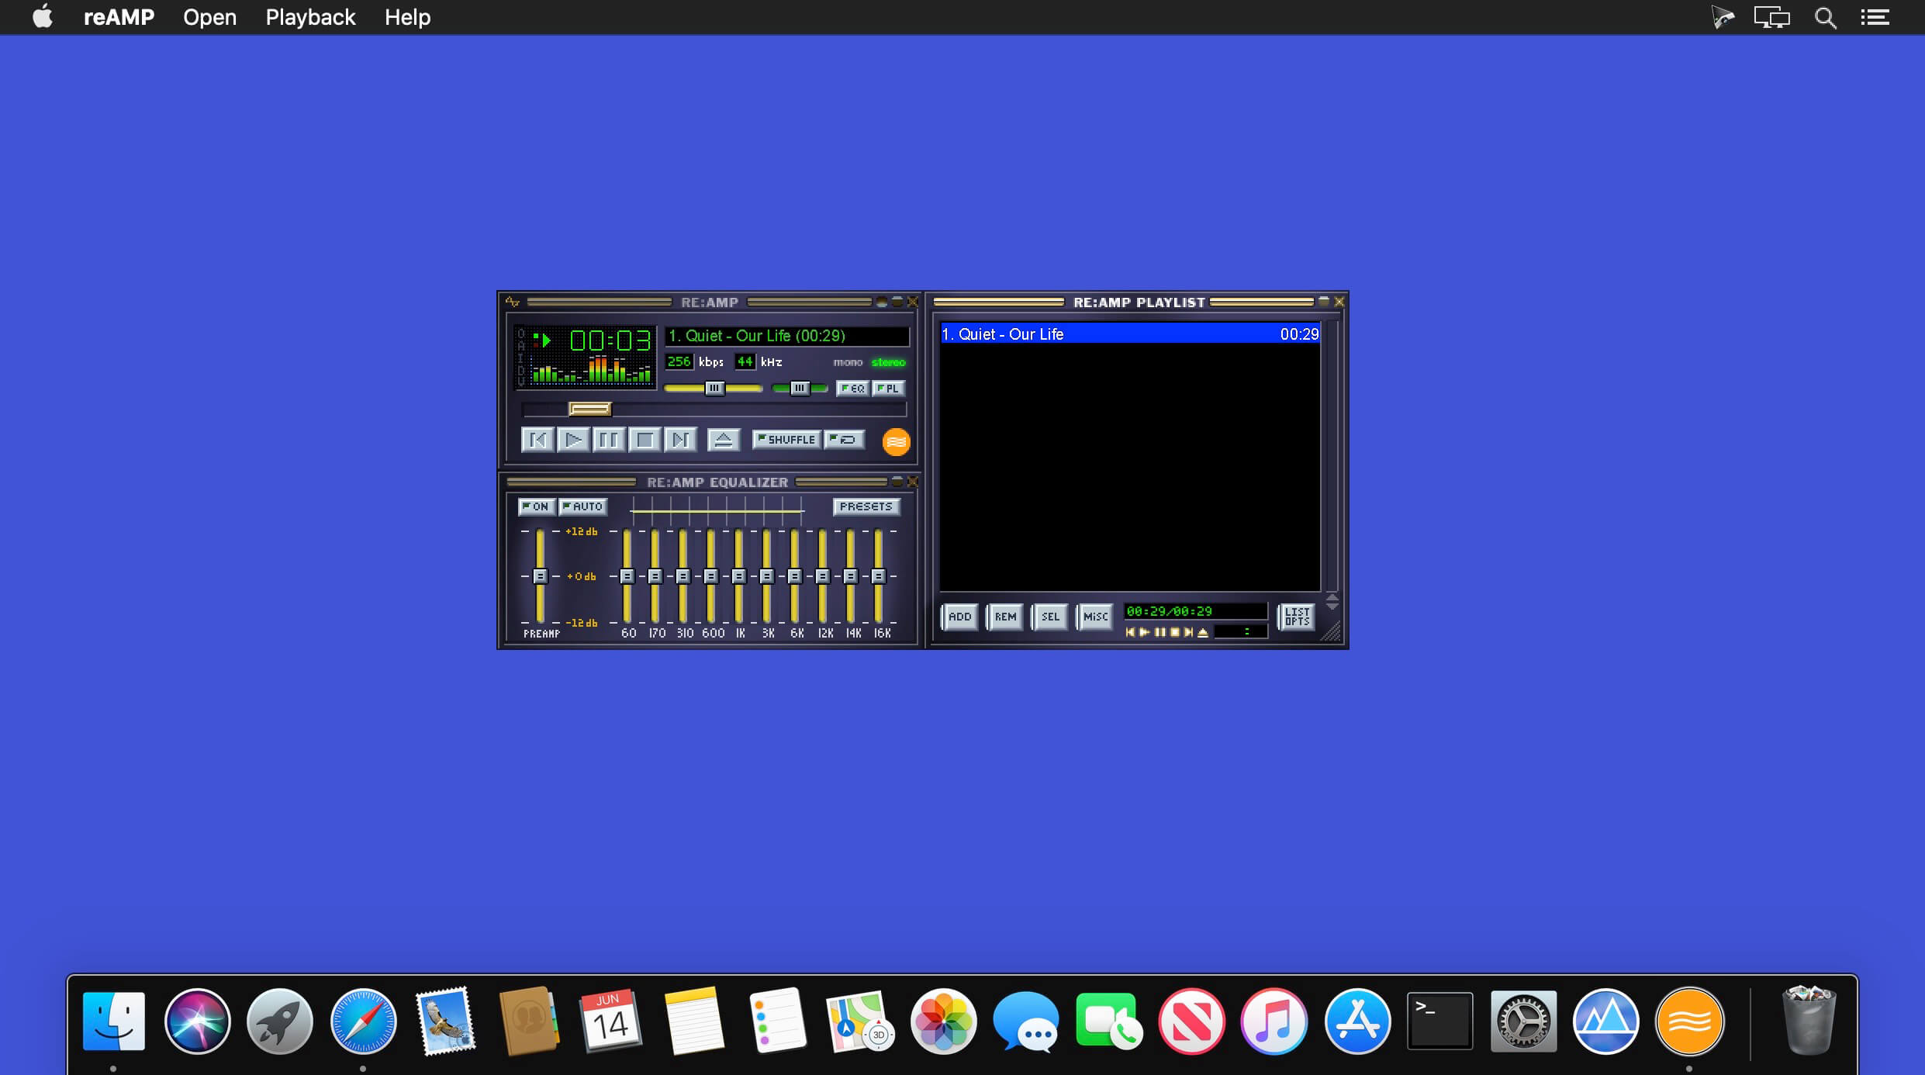The width and height of the screenshot is (1925, 1075).
Task: Open the playlist MISC menu
Action: (1095, 617)
